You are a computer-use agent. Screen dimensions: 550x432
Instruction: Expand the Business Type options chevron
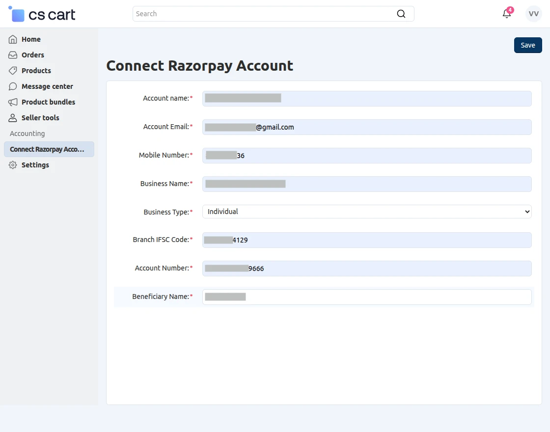click(x=525, y=211)
